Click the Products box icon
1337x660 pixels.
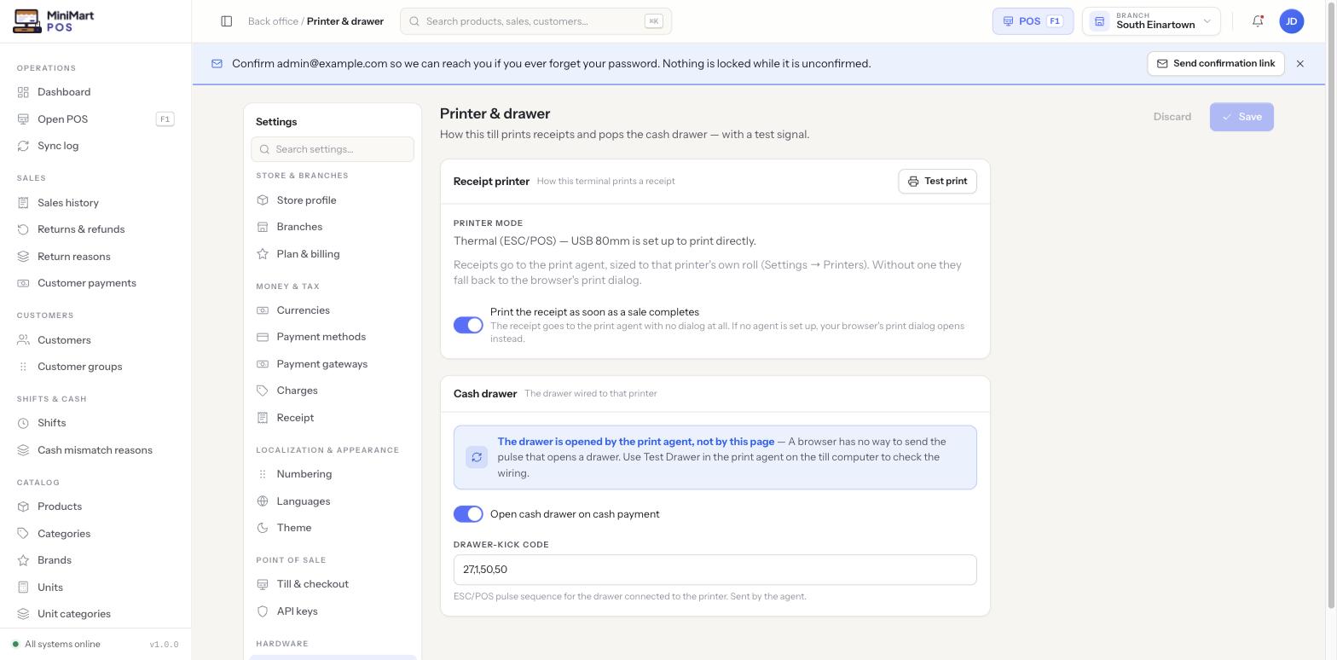pos(23,507)
